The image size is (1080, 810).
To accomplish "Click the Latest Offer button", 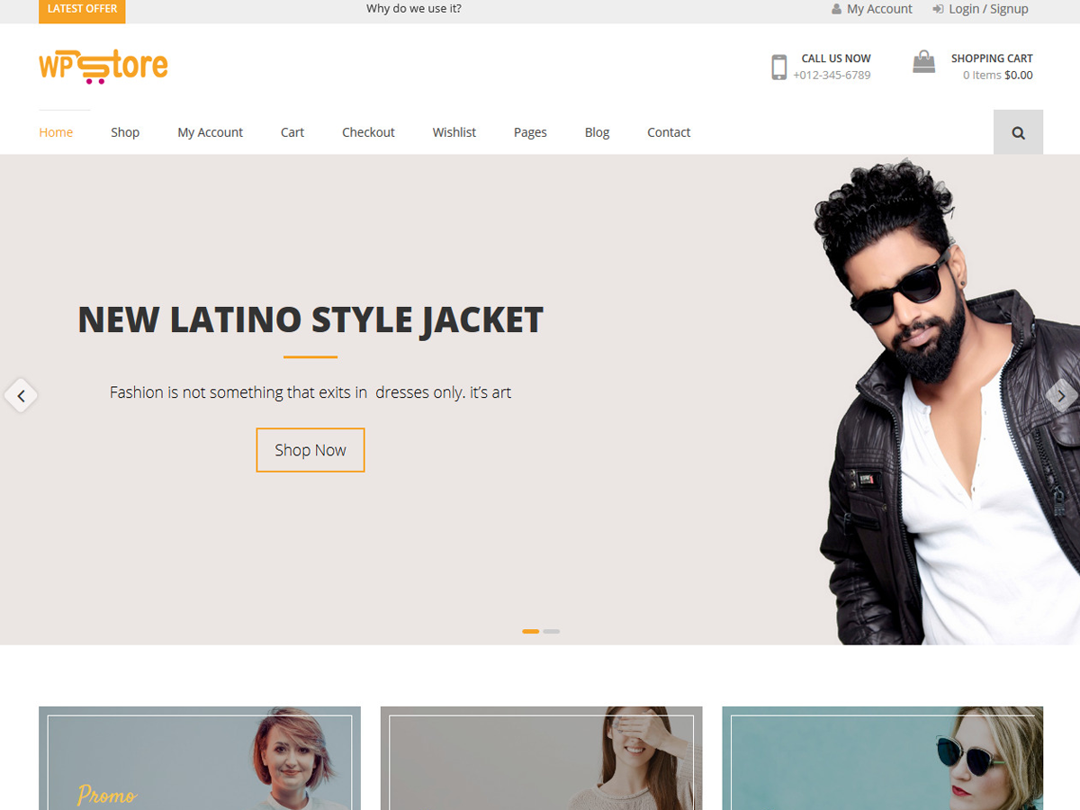I will 81,8.
